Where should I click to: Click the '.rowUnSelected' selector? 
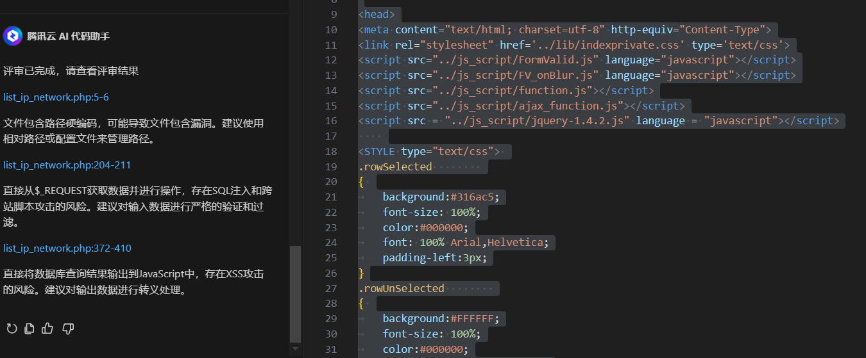(402, 288)
